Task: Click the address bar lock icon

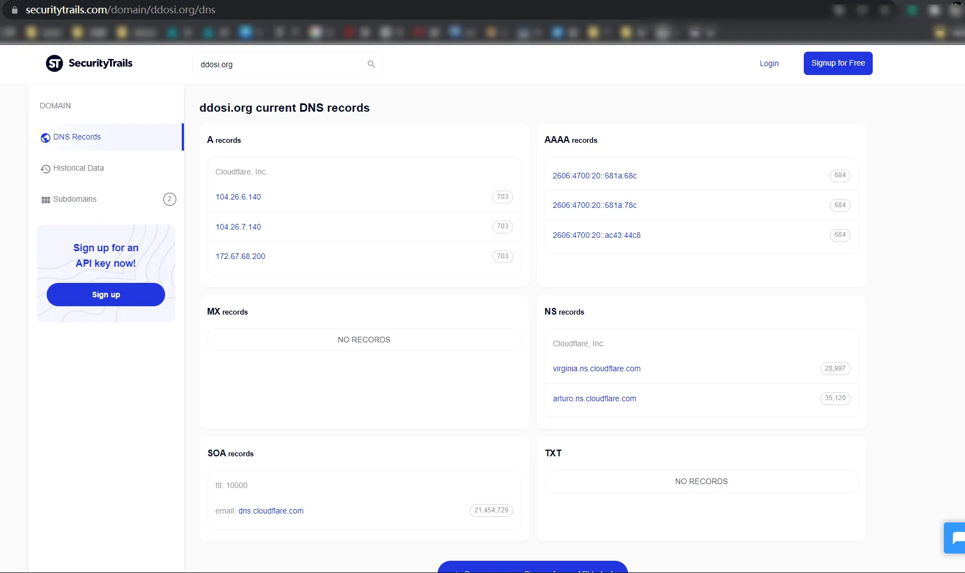Action: [x=14, y=10]
